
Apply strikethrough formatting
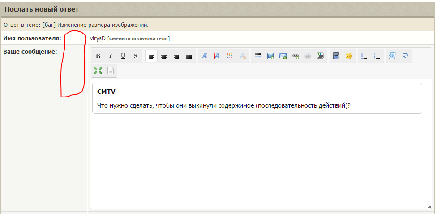136,56
